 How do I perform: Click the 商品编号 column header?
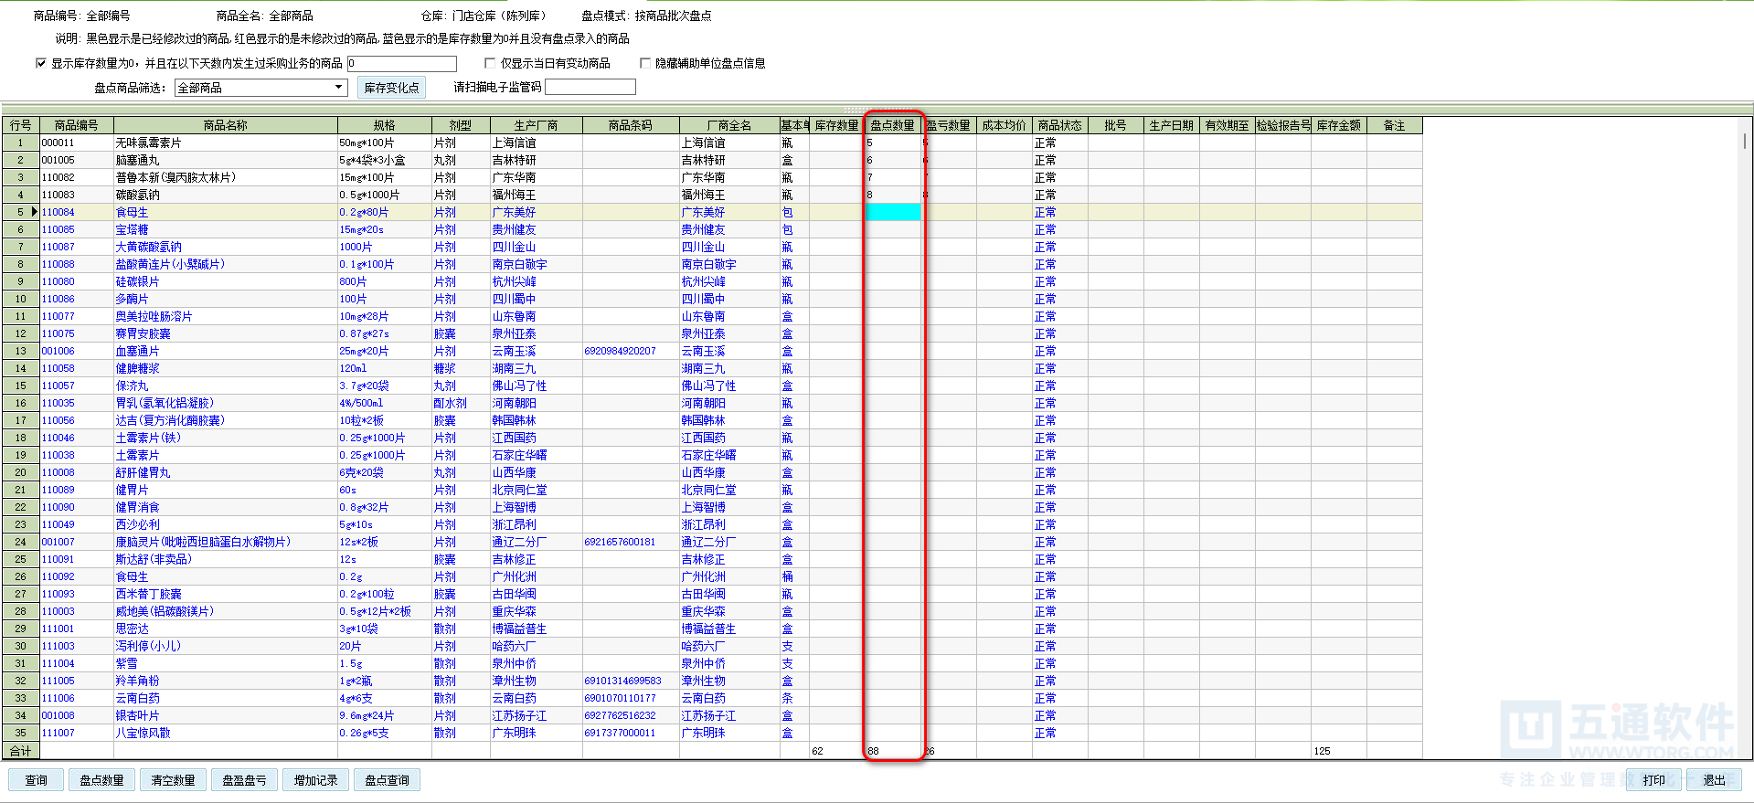76,125
